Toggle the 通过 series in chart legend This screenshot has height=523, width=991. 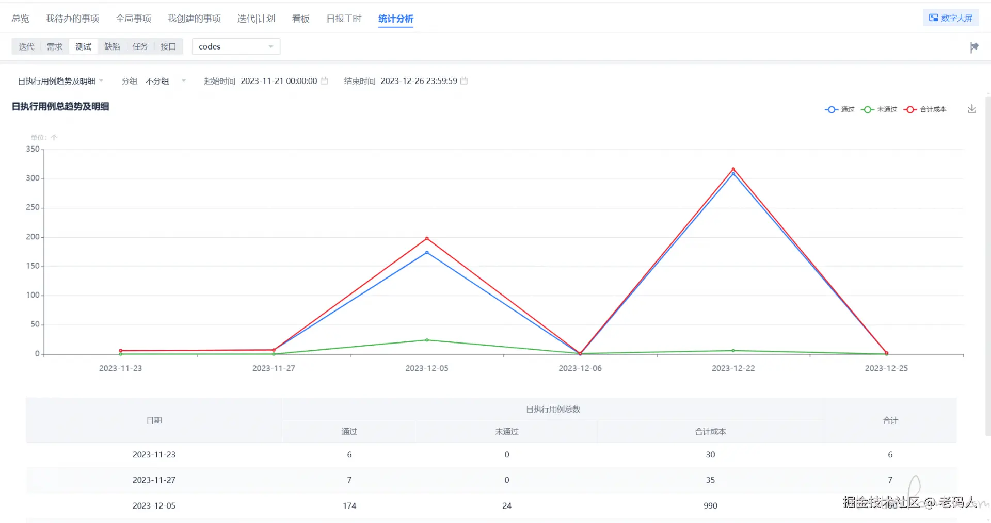click(840, 109)
